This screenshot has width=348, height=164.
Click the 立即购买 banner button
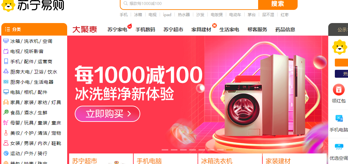tap(107, 114)
